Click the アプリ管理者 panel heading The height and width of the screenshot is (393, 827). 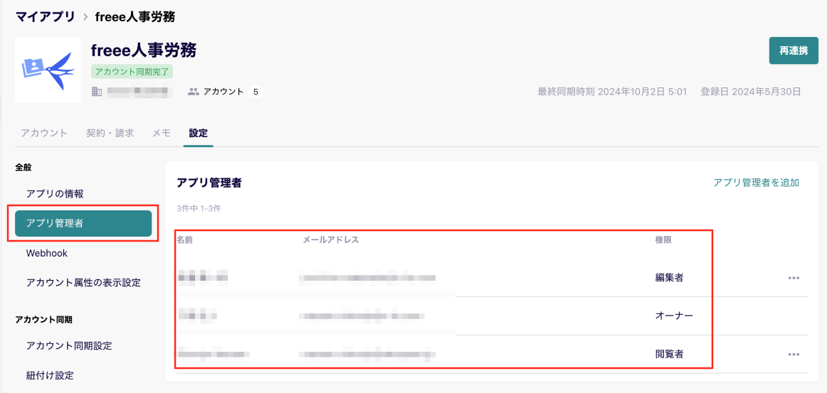pyautogui.click(x=209, y=183)
